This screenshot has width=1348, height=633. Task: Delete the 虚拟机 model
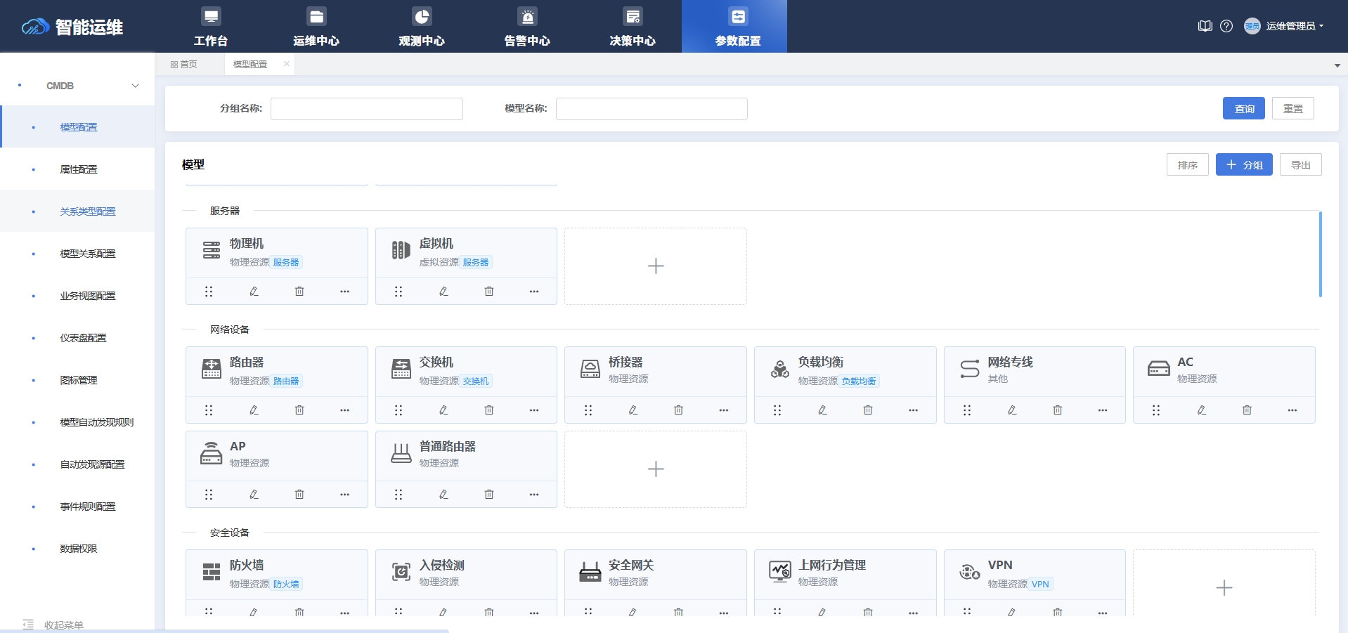[x=489, y=291]
